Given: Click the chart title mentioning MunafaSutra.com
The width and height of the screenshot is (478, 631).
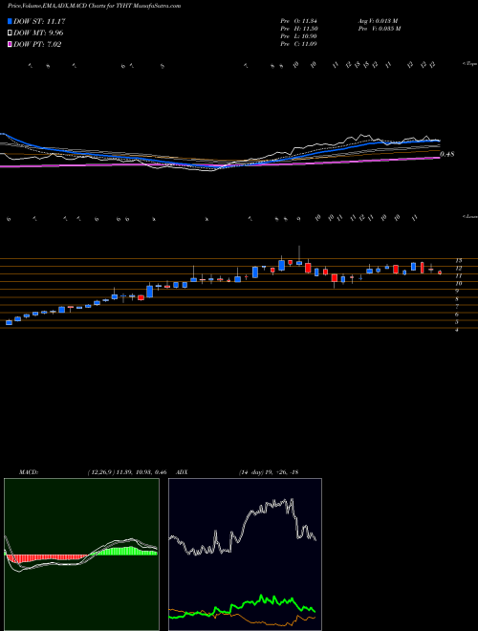Looking at the screenshot, I should [x=94, y=6].
